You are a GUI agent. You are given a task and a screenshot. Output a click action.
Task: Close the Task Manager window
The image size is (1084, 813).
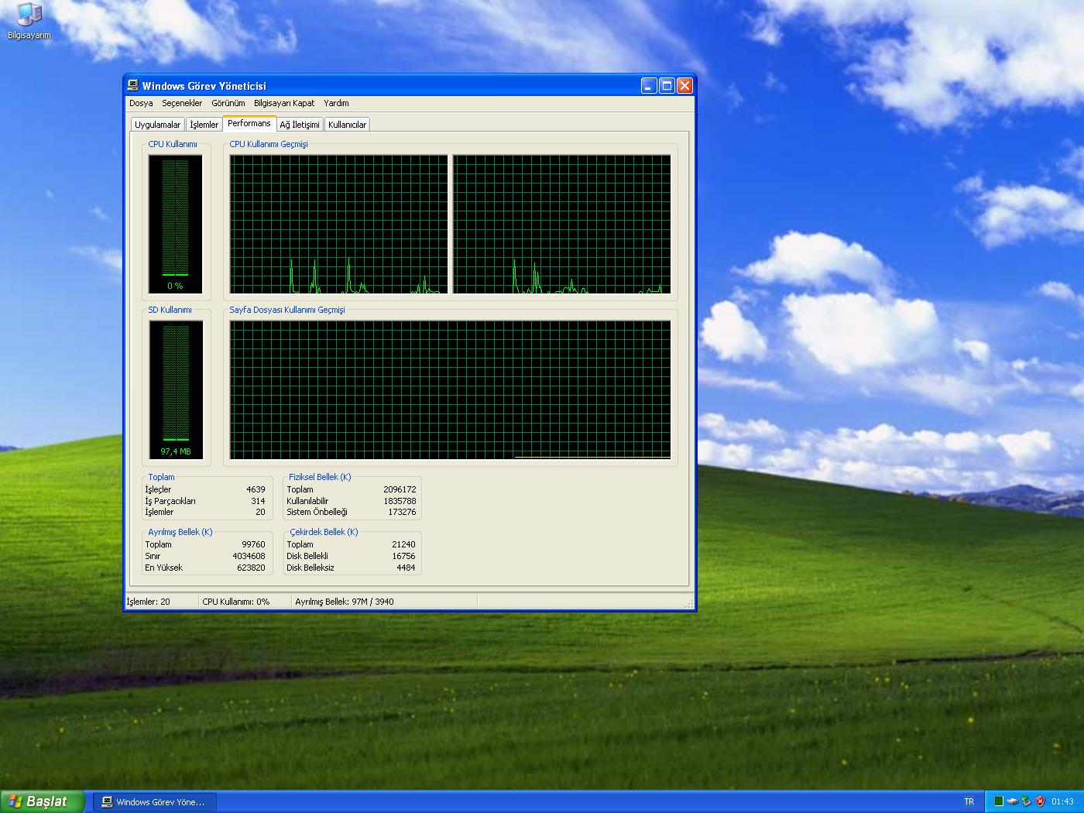[684, 86]
